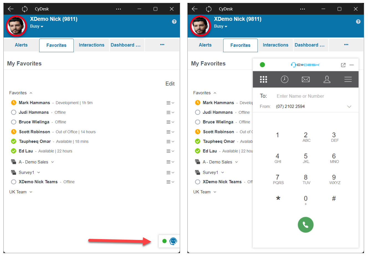Click the help question mark in right window

coord(358,22)
